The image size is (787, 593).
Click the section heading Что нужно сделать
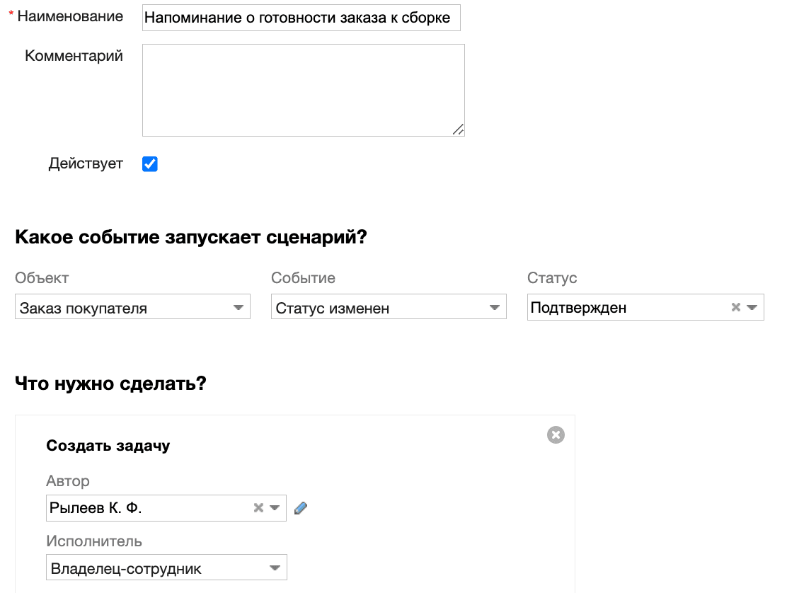[110, 384]
